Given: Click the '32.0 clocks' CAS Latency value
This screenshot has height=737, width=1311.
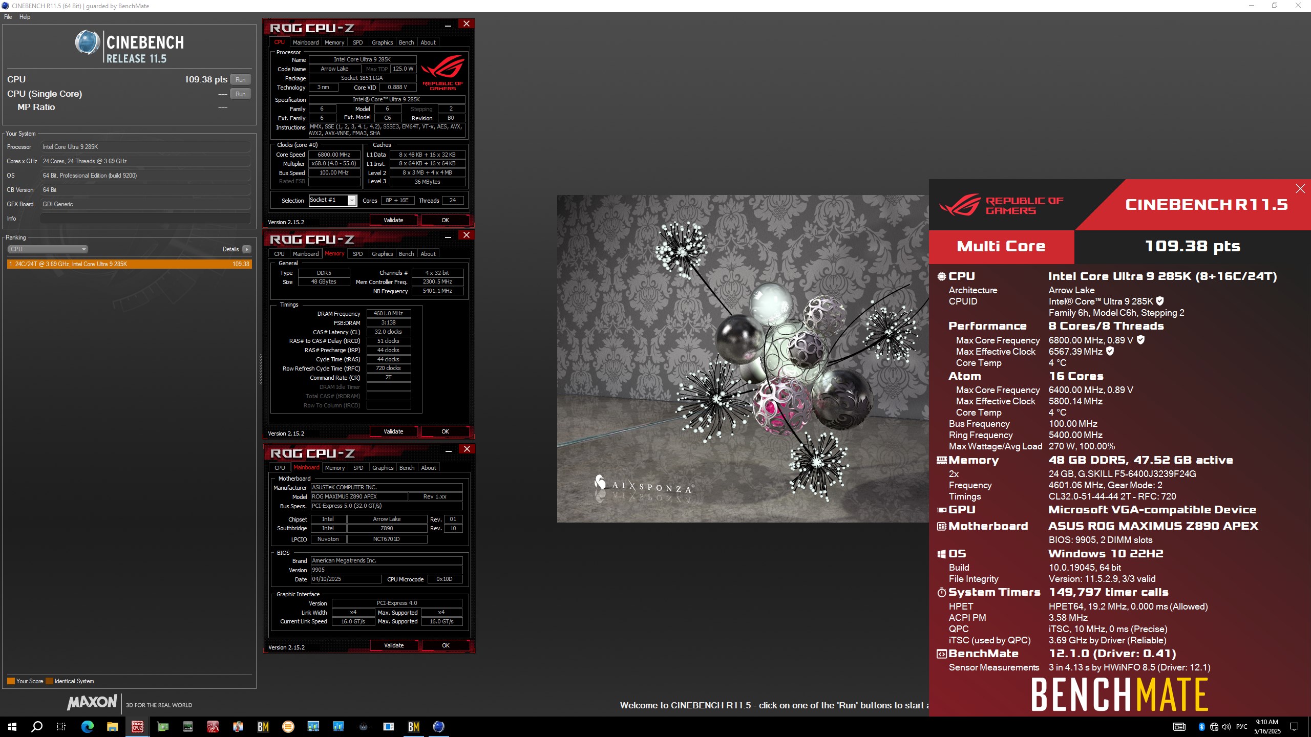Looking at the screenshot, I should coord(389,332).
